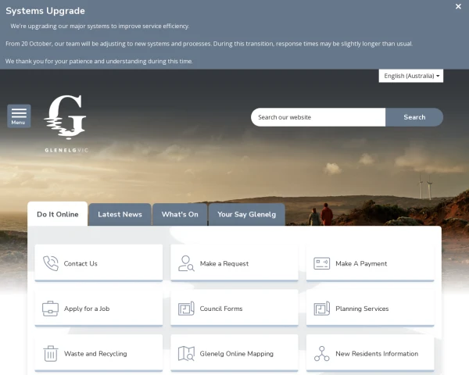This screenshot has width=469, height=375.
Task: Open the Glenelg Online Mapping link
Action: point(234,353)
